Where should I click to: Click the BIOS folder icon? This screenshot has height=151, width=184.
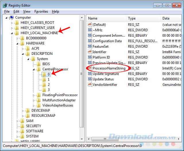click(39, 64)
